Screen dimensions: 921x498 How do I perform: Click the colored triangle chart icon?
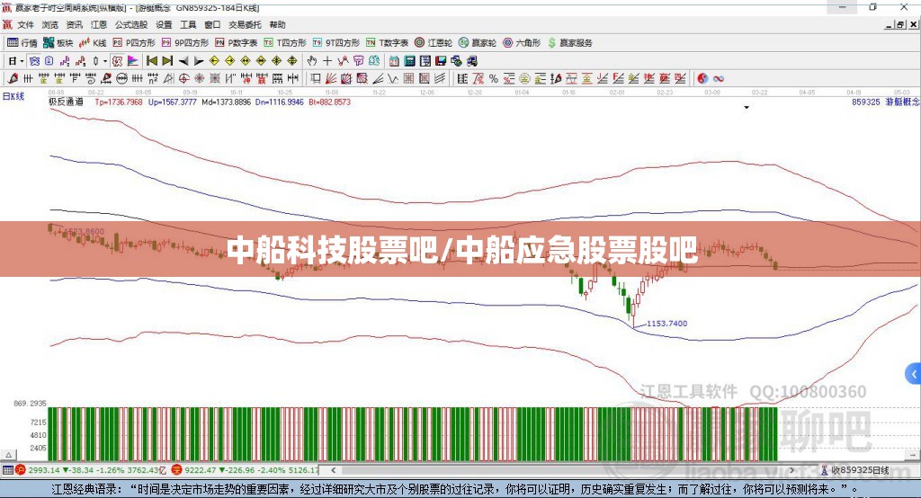[133, 61]
